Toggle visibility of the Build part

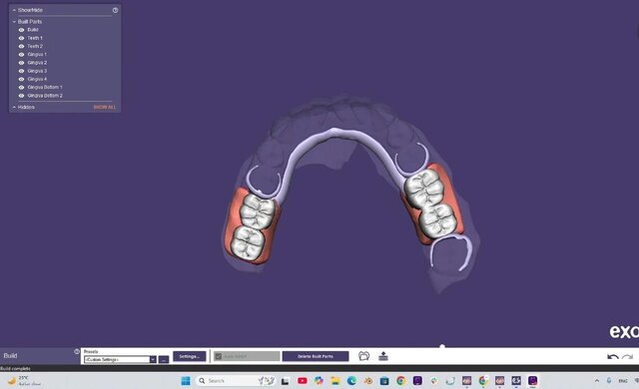21,30
